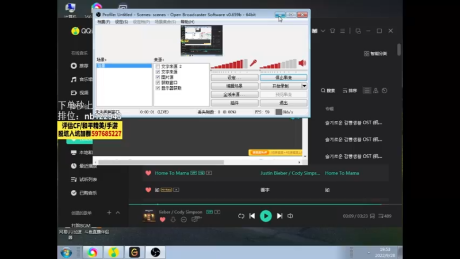Open 全域来源... in OBS
This screenshot has width=460, height=259.
point(235,94)
